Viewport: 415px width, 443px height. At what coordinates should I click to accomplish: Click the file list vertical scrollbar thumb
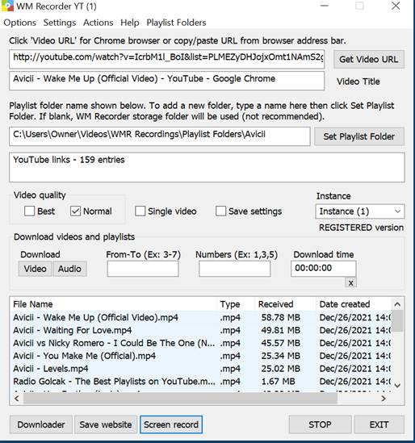point(397,321)
